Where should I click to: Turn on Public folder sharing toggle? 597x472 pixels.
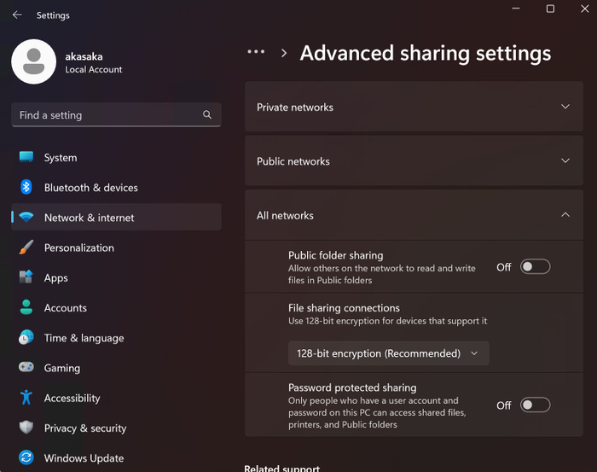click(536, 267)
